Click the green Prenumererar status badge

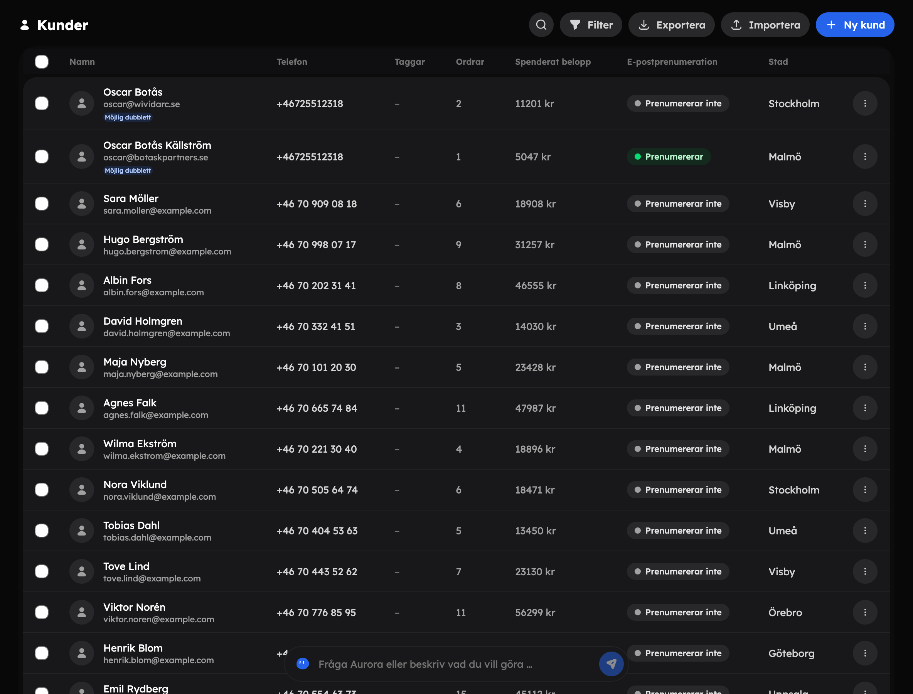click(x=669, y=157)
